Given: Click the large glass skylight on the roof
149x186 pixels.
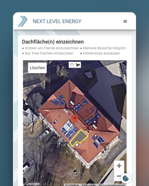Looking at the screenshot, I should (x=69, y=130).
